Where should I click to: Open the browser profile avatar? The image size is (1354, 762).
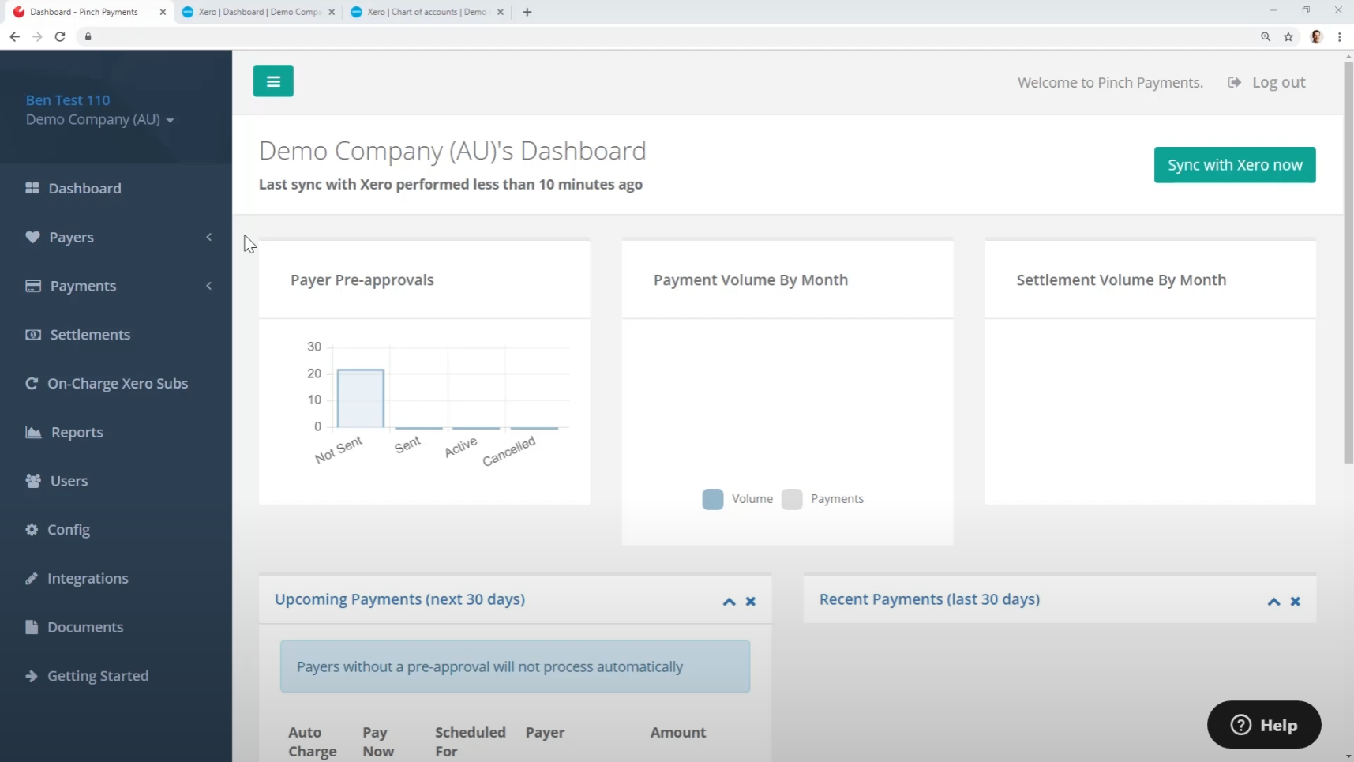click(1316, 36)
